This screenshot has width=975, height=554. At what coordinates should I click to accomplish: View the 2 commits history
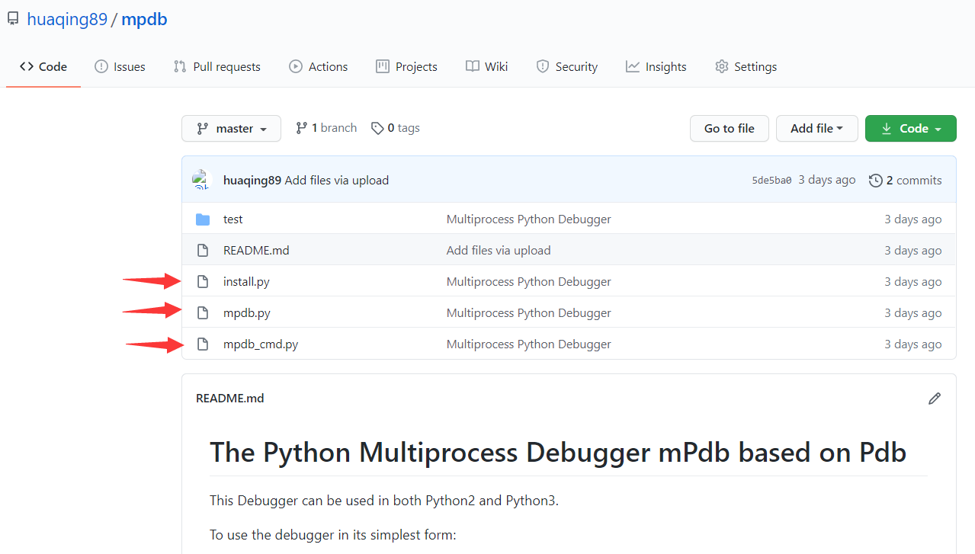pos(906,181)
